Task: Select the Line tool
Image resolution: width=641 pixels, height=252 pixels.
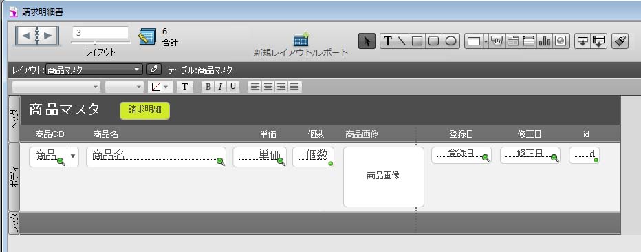Action: 402,41
